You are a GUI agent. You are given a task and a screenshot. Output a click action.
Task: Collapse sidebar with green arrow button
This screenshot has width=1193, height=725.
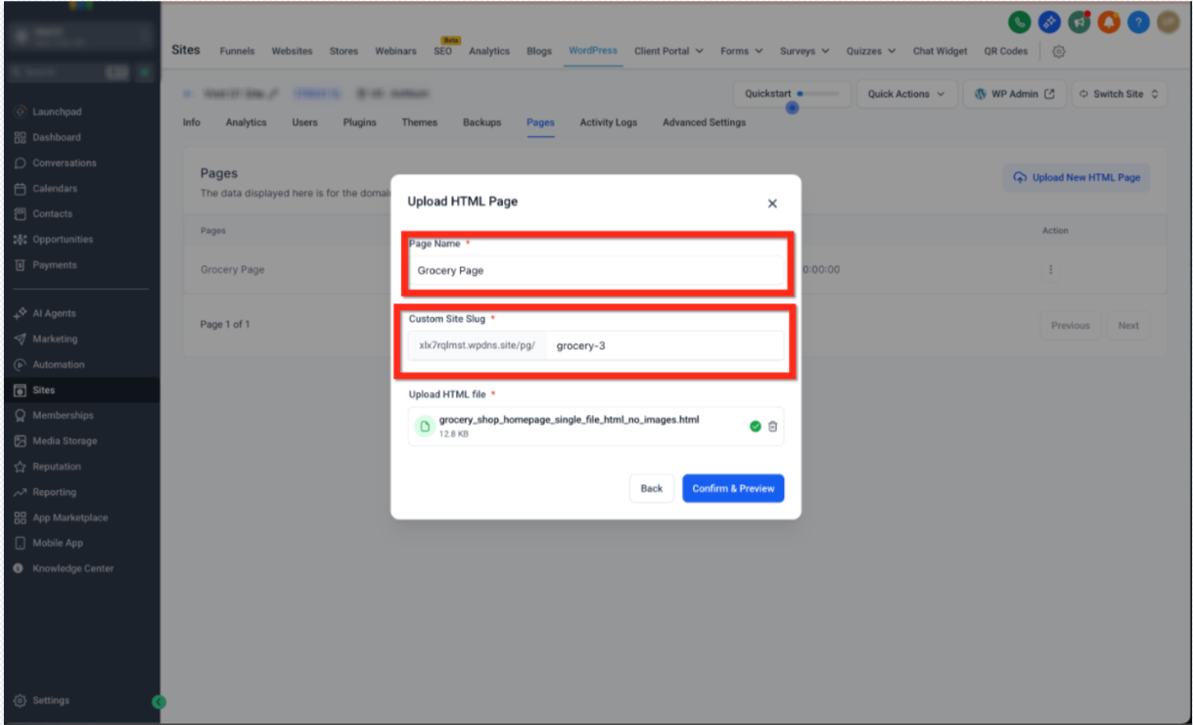(160, 702)
